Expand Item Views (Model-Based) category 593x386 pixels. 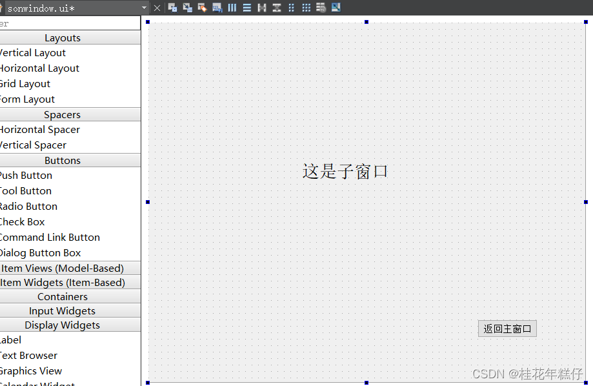[x=70, y=269]
